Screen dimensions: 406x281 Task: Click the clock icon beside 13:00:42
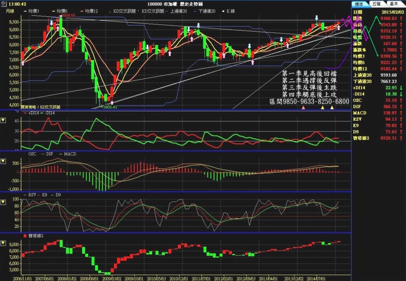click(5, 3)
